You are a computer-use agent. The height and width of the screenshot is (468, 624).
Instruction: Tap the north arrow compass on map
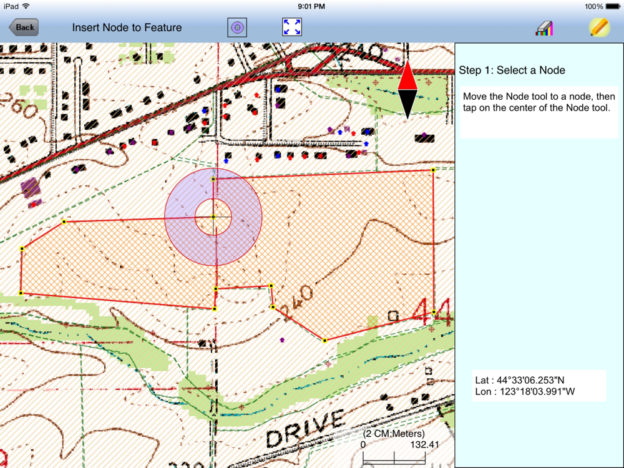point(407,89)
